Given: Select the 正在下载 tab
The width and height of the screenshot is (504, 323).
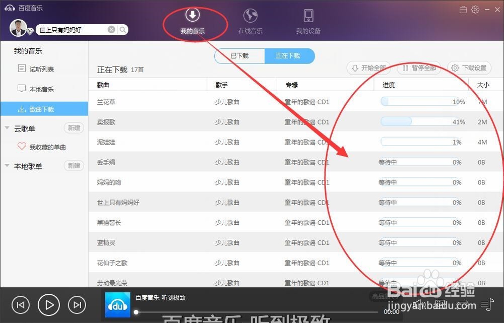Looking at the screenshot, I should (x=289, y=56).
